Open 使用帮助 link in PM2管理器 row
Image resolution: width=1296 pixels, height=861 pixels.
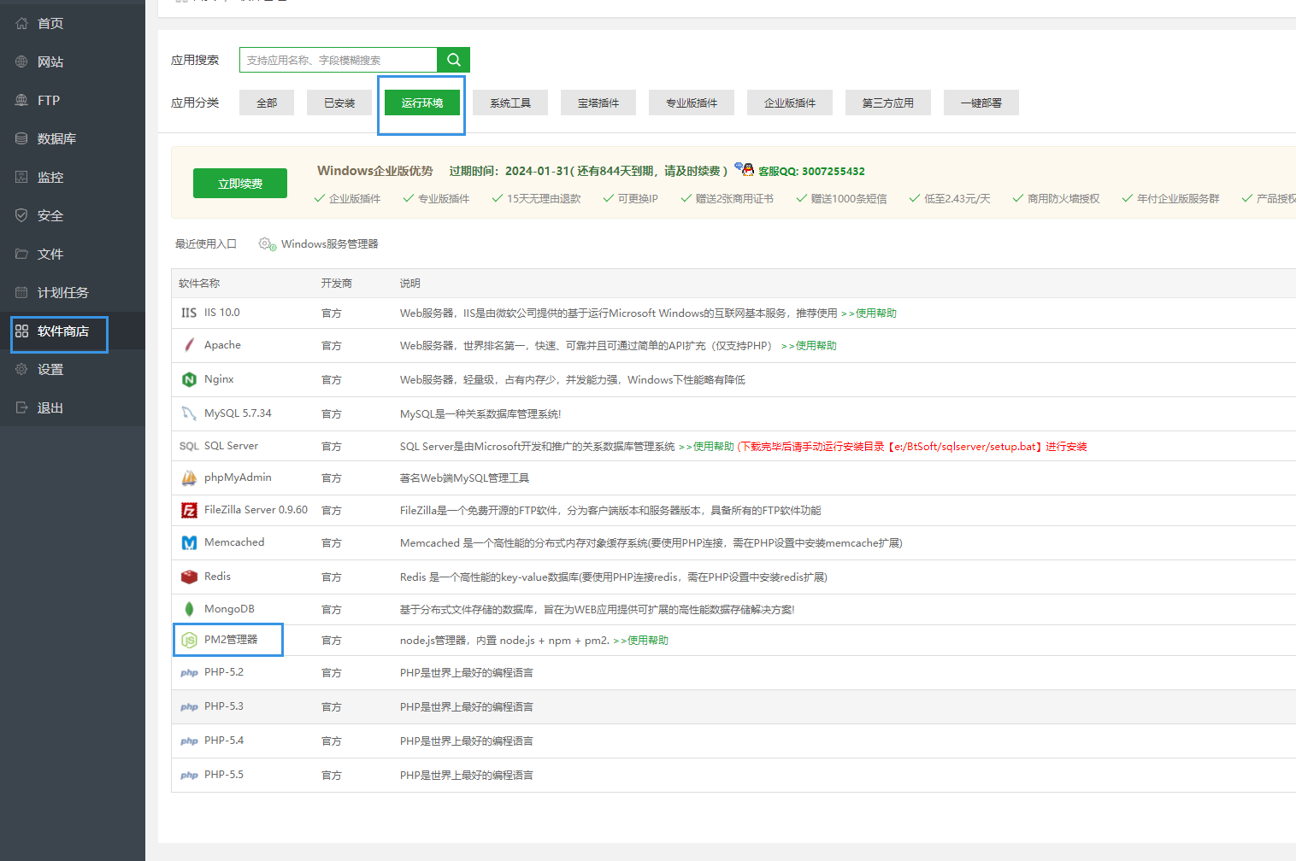pos(640,641)
